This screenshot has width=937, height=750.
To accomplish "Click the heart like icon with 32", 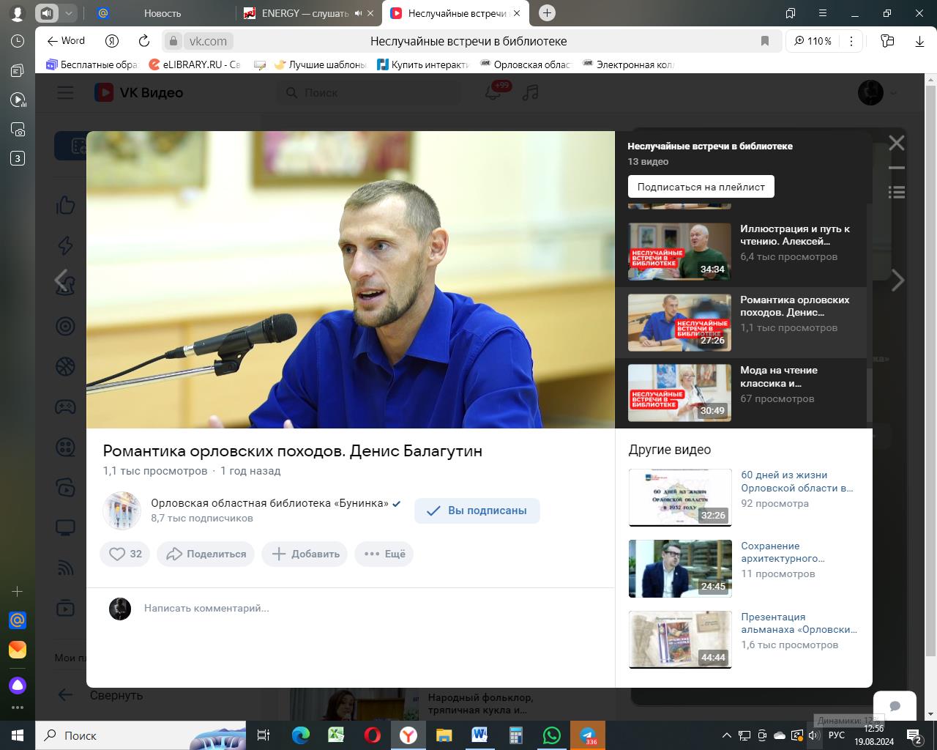I will click(124, 554).
